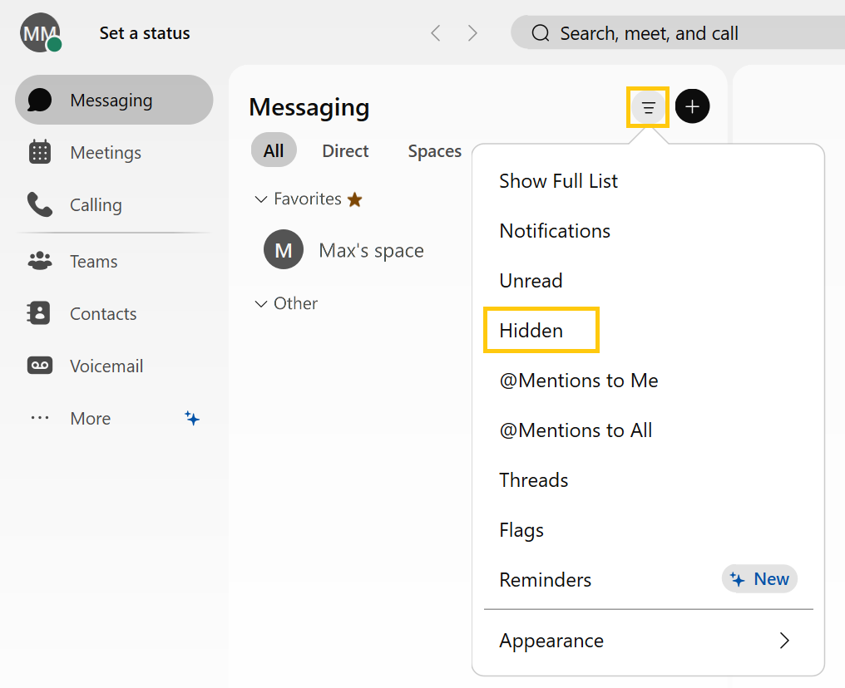Open Meetings calendar in sidebar
This screenshot has height=688, width=845.
tap(105, 152)
